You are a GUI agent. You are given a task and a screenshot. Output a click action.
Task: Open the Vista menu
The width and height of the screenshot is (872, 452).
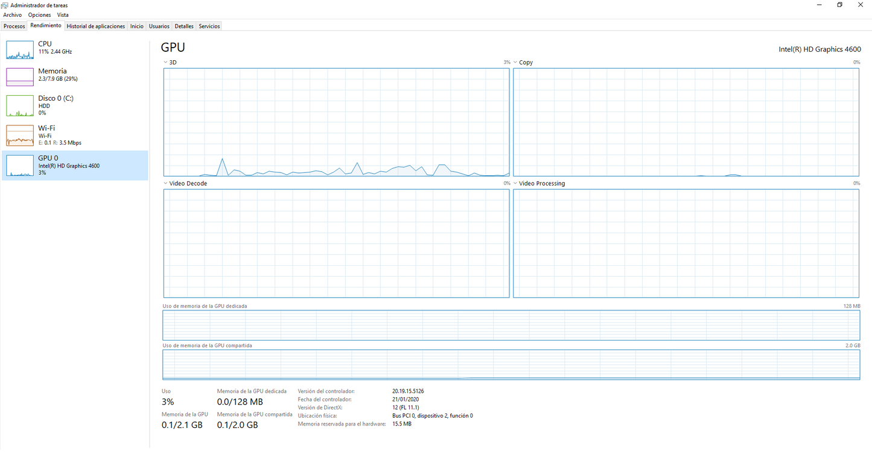63,15
